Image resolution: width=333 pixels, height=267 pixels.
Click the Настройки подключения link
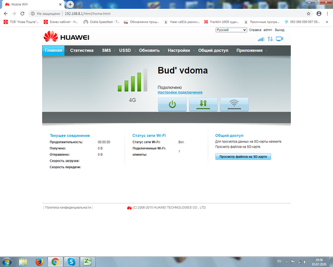pyautogui.click(x=180, y=93)
